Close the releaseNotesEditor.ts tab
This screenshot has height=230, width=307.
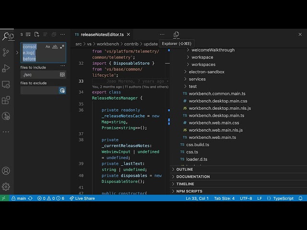129,34
